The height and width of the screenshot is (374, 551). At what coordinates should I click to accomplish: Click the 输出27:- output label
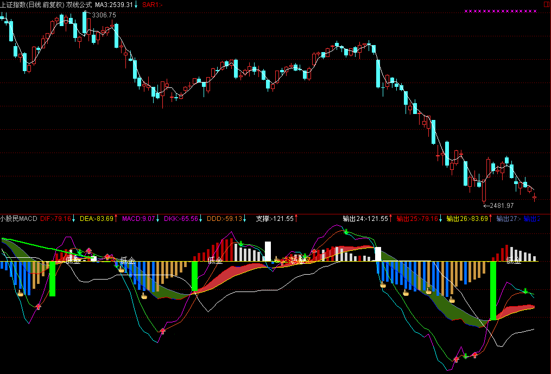point(508,219)
